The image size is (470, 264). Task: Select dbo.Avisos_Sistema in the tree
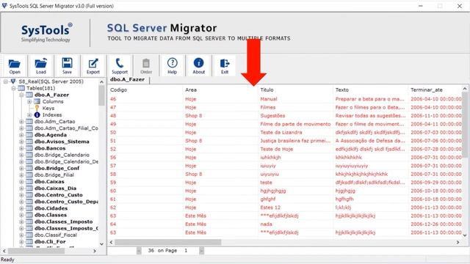[x=62, y=142]
